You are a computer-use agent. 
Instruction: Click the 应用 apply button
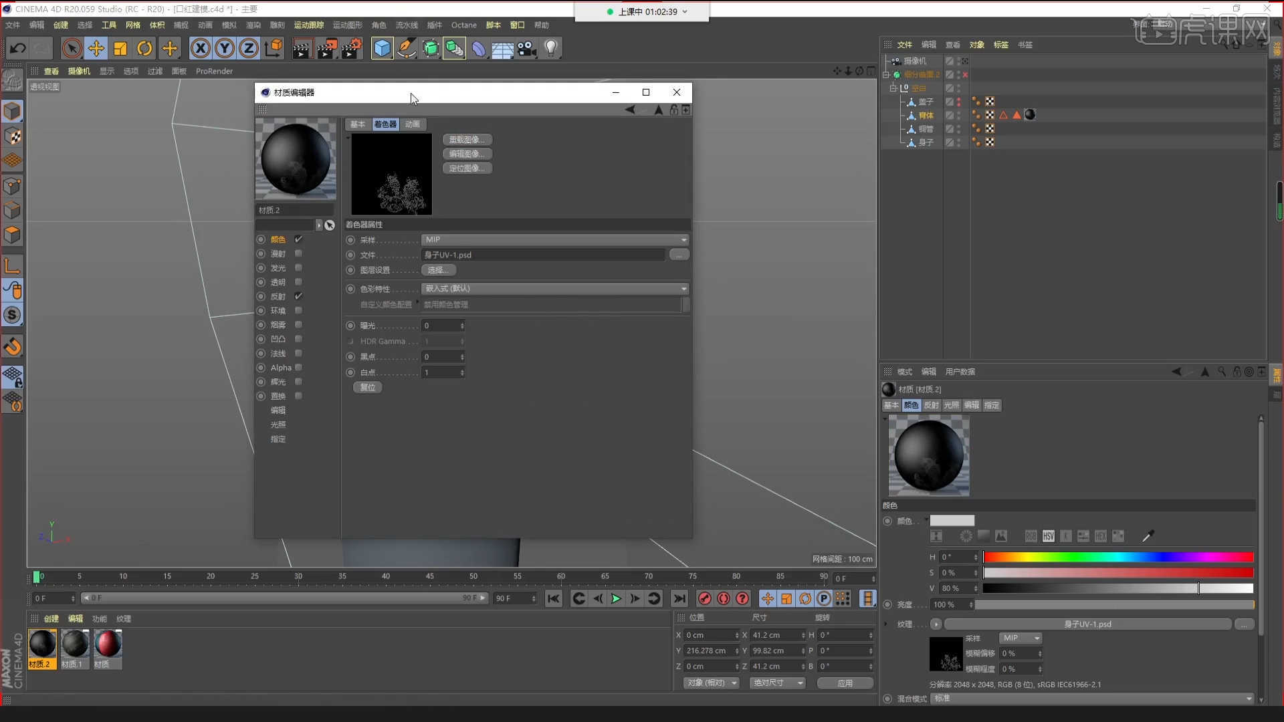pos(845,683)
